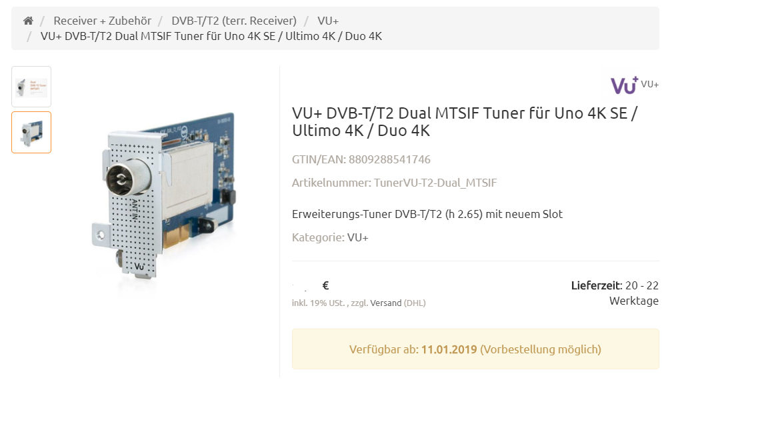Click the full product name breadcrumb
This screenshot has width=768, height=432.
pos(211,36)
